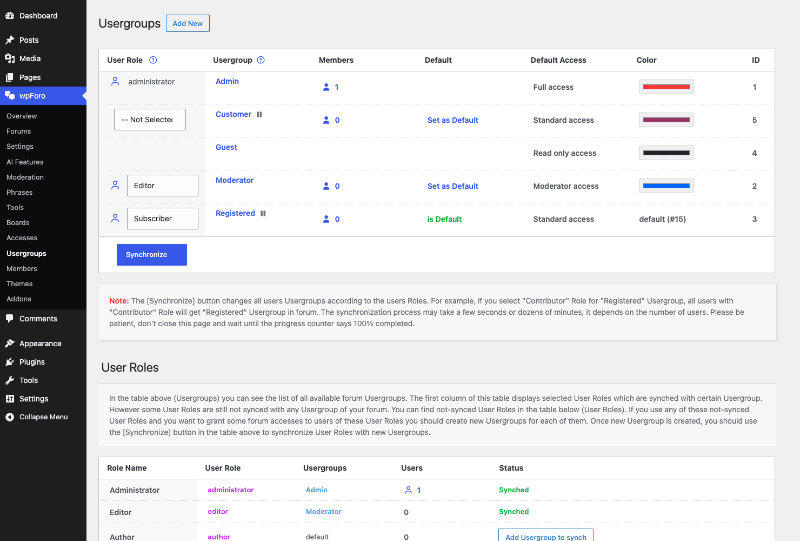Viewport: 800px width, 541px height.
Task: Click Moderator link in User Roles table
Action: click(324, 512)
